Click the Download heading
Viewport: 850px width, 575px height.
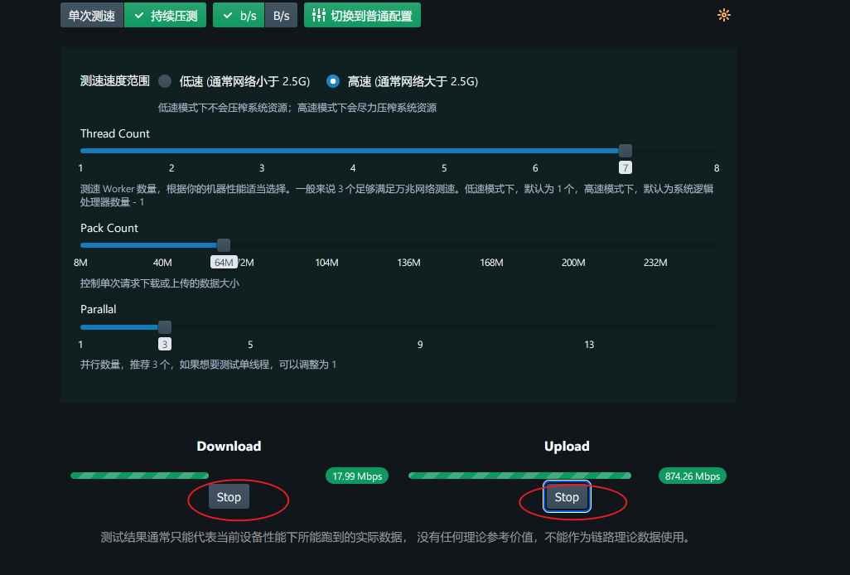coord(229,446)
